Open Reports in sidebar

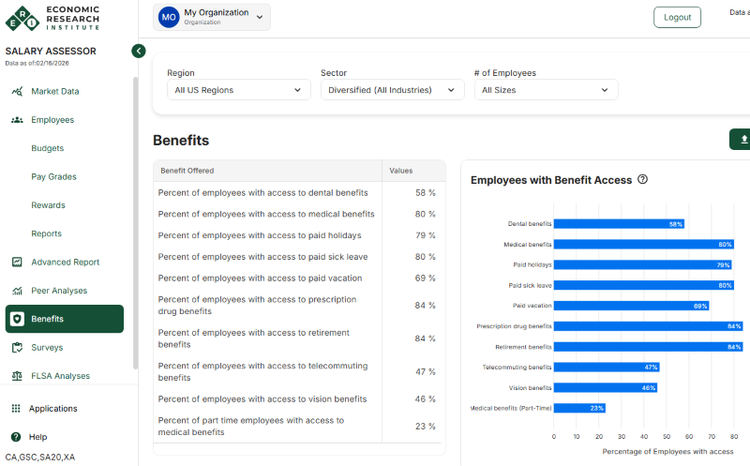[46, 233]
